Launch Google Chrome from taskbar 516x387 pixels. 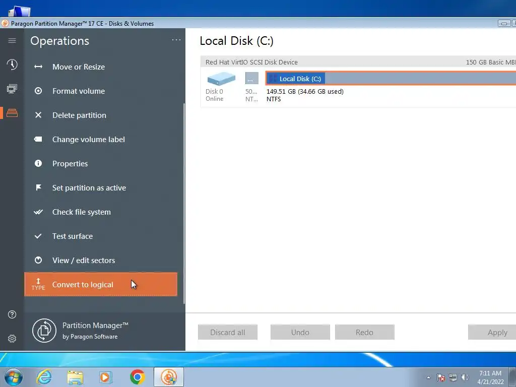point(137,377)
